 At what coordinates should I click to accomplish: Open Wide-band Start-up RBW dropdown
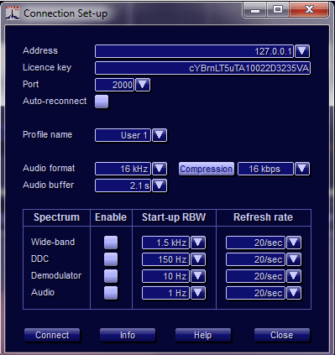pyautogui.click(x=198, y=243)
